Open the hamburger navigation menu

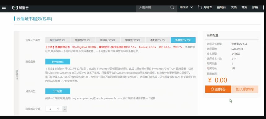pyautogui.click(x=4, y=7)
